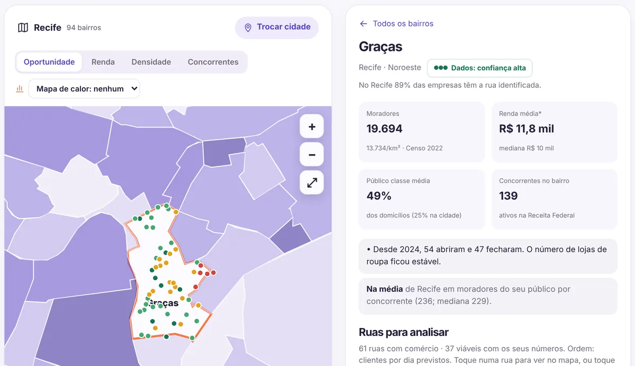Click the Graças neighborhood heading

point(380,47)
